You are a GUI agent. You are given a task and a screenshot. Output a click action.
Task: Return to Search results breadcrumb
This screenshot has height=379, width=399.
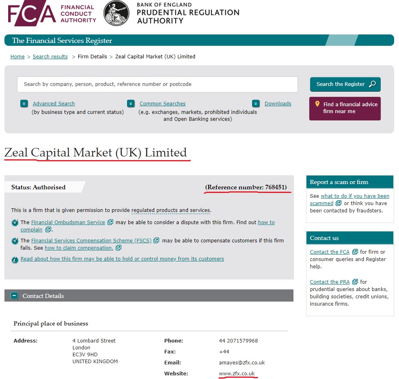[x=50, y=56]
